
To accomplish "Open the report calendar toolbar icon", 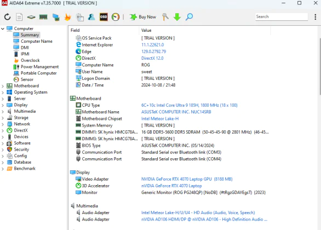I will 80,17.
